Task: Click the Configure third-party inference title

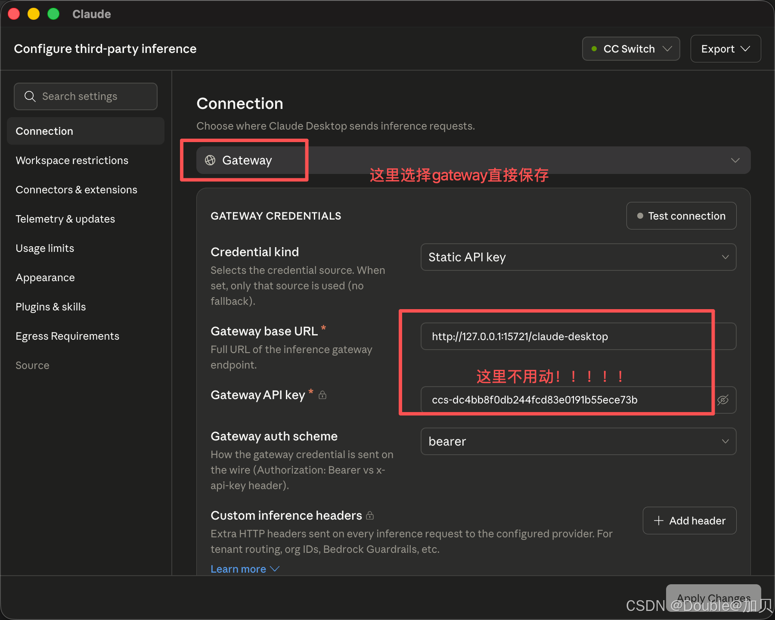Action: 105,49
